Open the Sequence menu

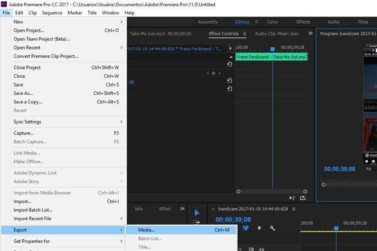(x=52, y=13)
